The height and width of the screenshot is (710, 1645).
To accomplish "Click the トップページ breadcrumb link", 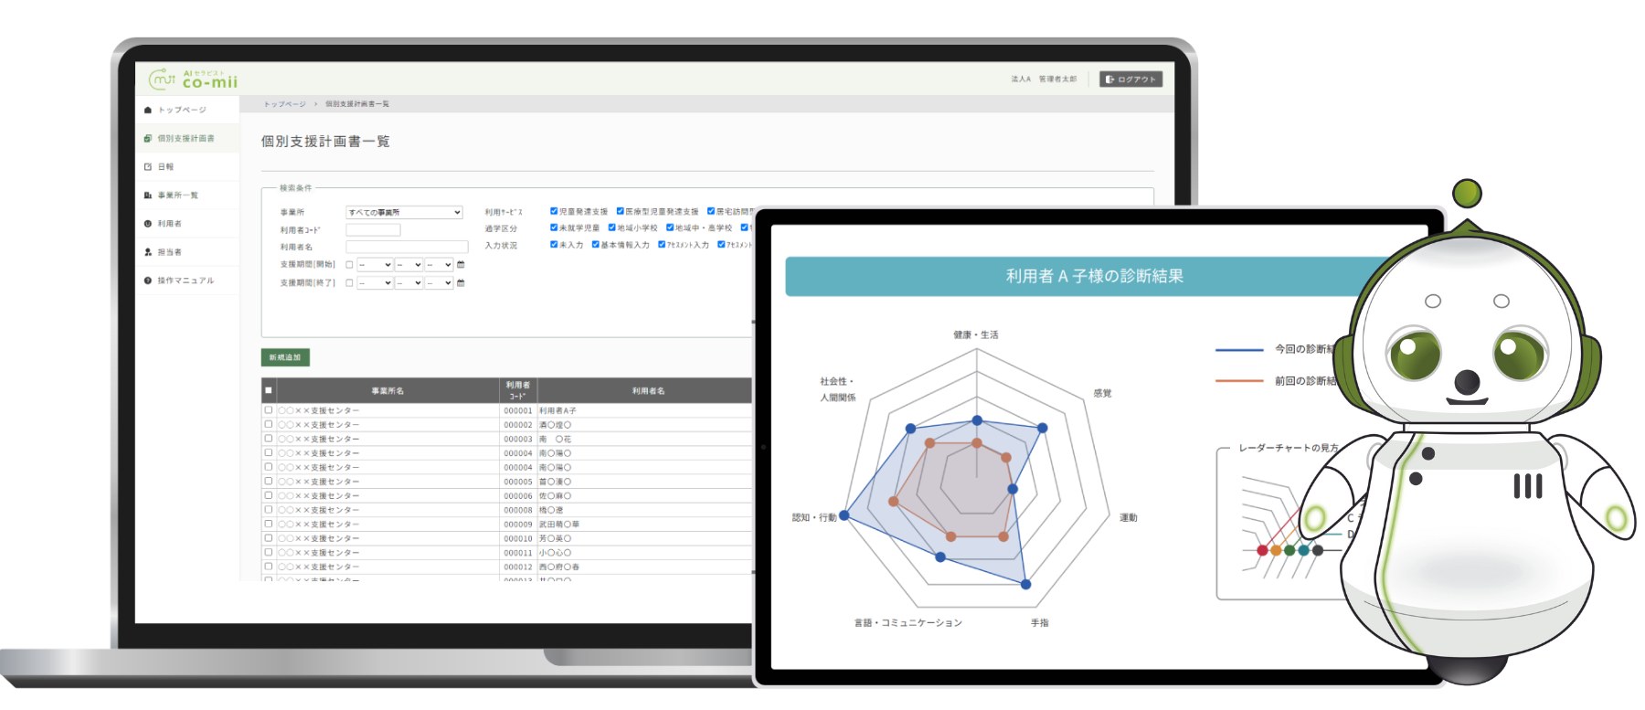I will 285,104.
